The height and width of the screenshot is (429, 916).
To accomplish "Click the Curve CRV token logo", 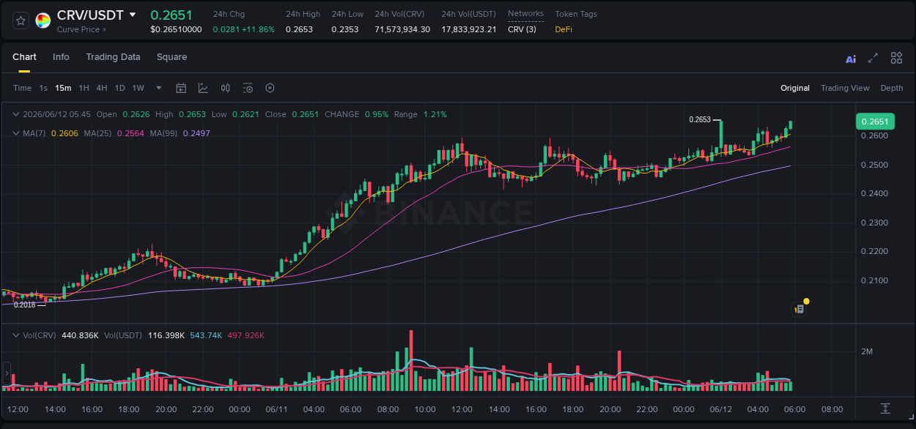I will [43, 20].
